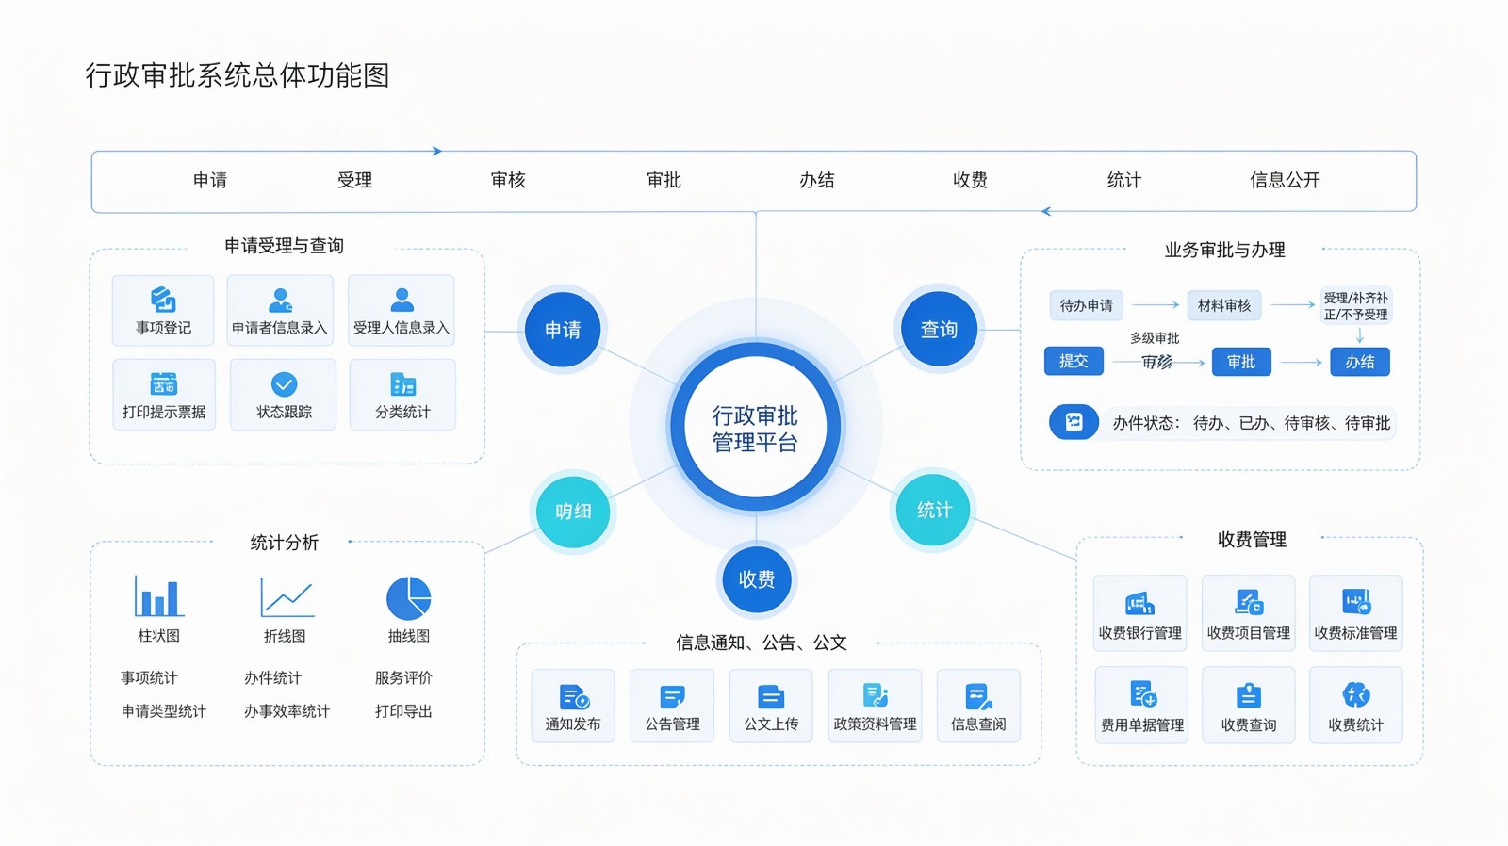Select the 状态跟踪 checkmark icon
The width and height of the screenshot is (1508, 846).
tap(284, 383)
